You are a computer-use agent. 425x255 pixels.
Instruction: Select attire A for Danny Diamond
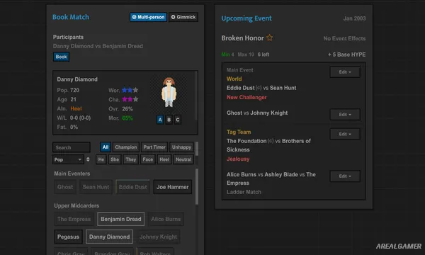[x=160, y=120]
